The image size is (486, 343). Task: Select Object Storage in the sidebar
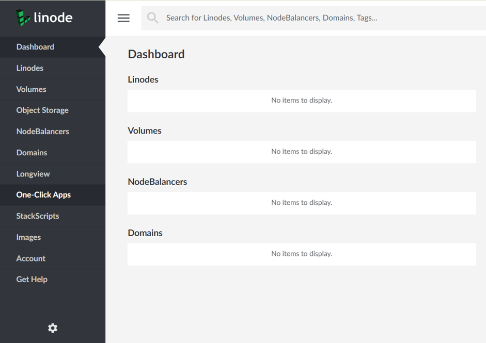click(53, 110)
